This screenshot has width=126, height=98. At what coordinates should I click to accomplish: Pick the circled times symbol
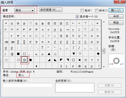point(18,23)
